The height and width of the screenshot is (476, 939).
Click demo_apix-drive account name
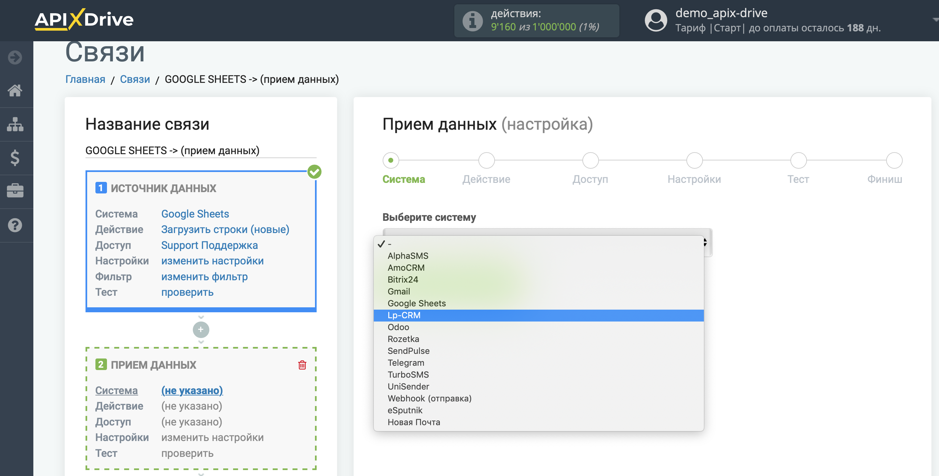721,13
